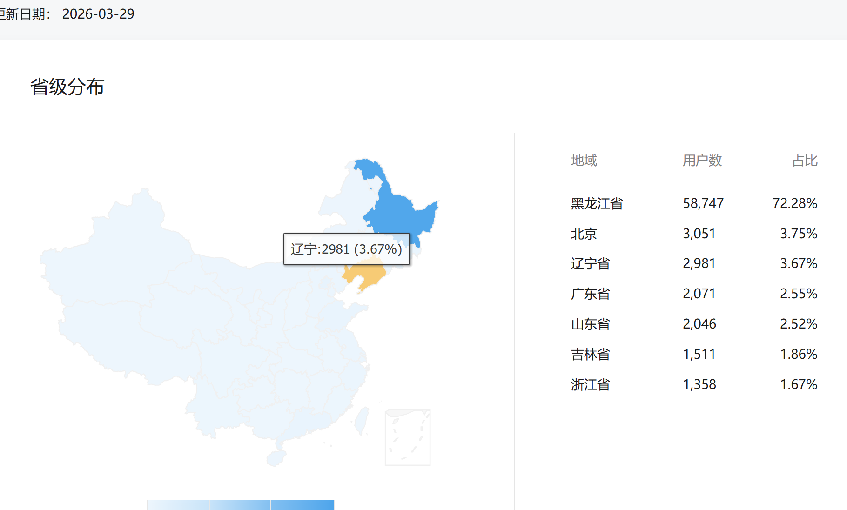Select the 山东省 row label

591,324
